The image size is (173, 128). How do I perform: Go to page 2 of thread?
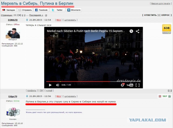coord(22,15)
